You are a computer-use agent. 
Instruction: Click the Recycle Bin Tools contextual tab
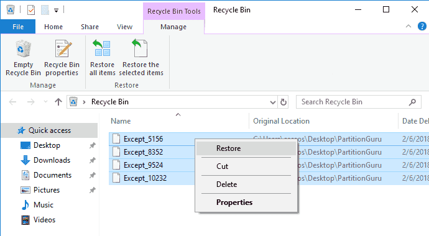174,11
